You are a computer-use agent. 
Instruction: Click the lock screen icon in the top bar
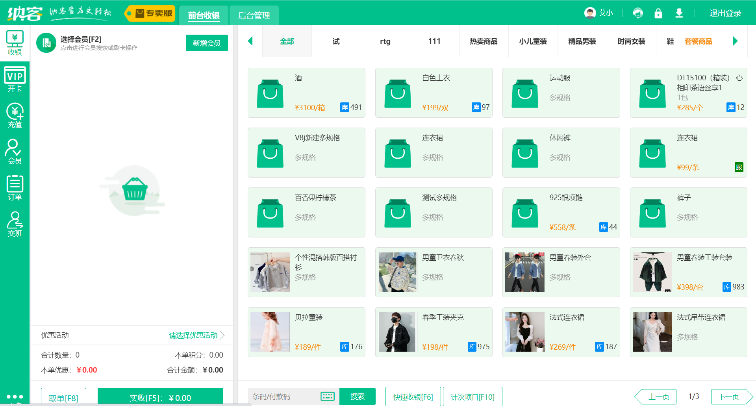pyautogui.click(x=658, y=13)
